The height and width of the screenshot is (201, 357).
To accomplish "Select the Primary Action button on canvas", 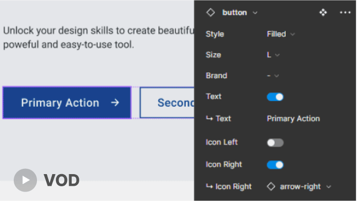I will (67, 102).
